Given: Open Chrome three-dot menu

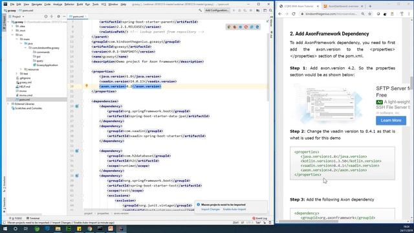Looking at the screenshot, I should pos(409,14).
